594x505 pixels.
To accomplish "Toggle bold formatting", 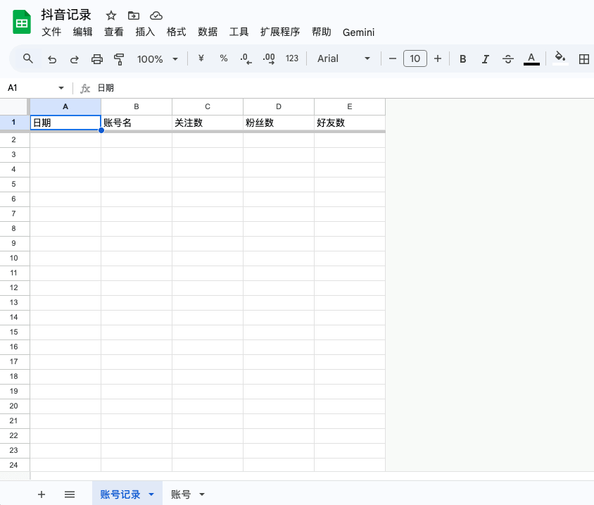I will coord(462,59).
